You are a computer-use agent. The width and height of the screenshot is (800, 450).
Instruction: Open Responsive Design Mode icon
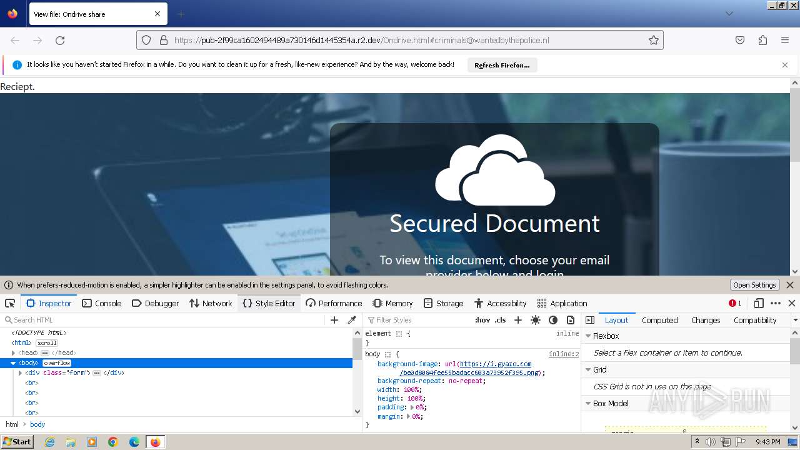pyautogui.click(x=759, y=303)
